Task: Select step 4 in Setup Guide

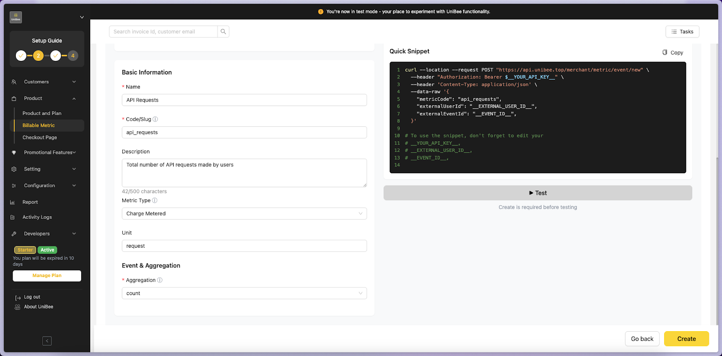Action: (73, 55)
